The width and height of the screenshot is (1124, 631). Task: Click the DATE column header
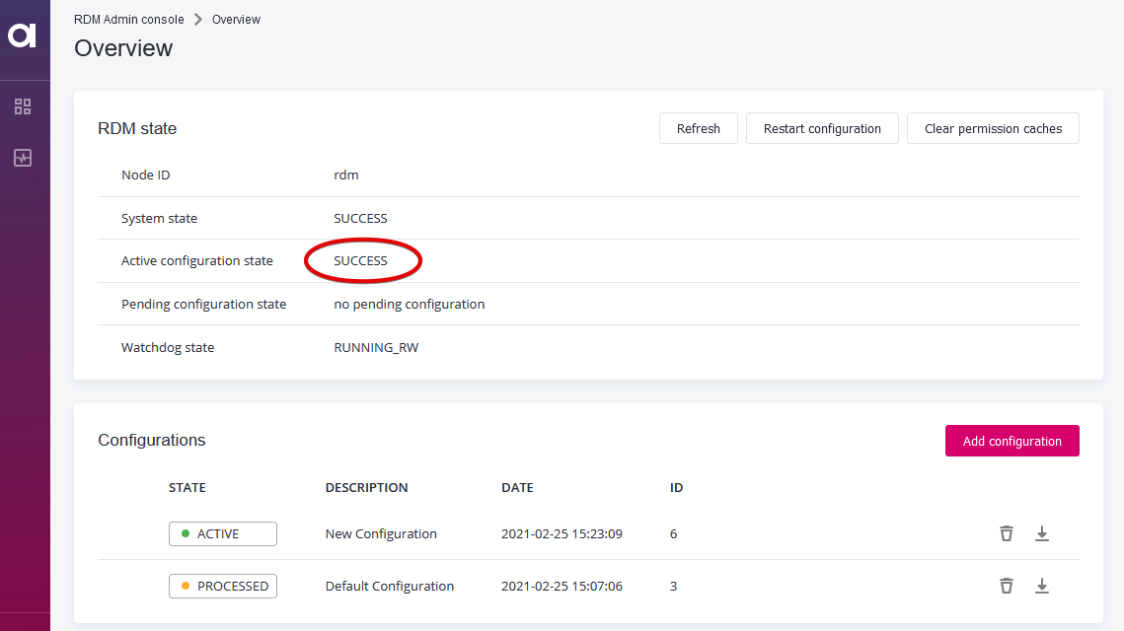click(517, 487)
